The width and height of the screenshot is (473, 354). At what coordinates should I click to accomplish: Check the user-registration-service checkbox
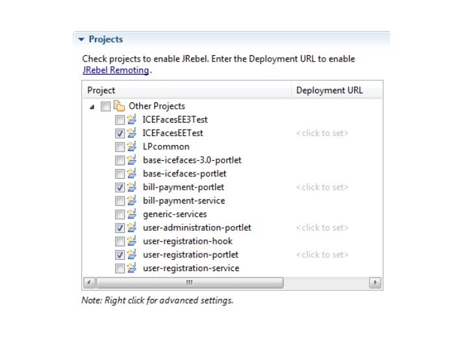[x=120, y=268]
